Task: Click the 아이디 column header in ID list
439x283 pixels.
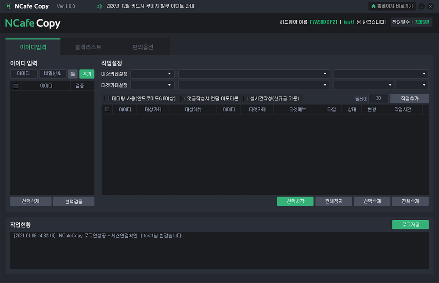Action: coord(46,86)
